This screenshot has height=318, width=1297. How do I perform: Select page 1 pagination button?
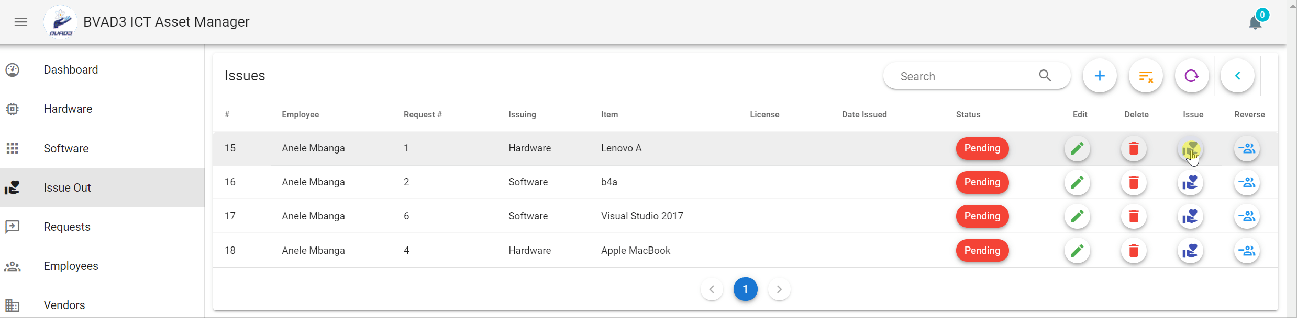coord(745,289)
